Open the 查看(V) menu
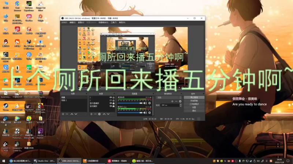 [x=81, y=23]
